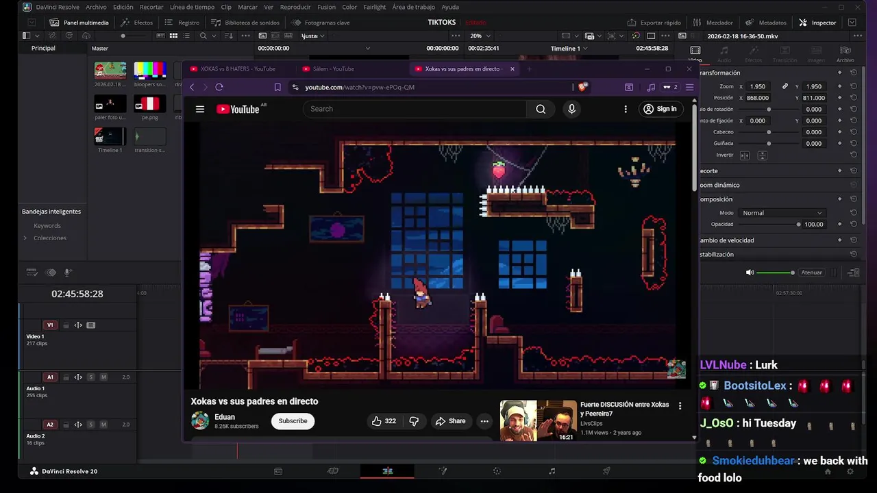Click Sign in in YouTube browser window
This screenshot has height=493, width=877.
click(660, 109)
